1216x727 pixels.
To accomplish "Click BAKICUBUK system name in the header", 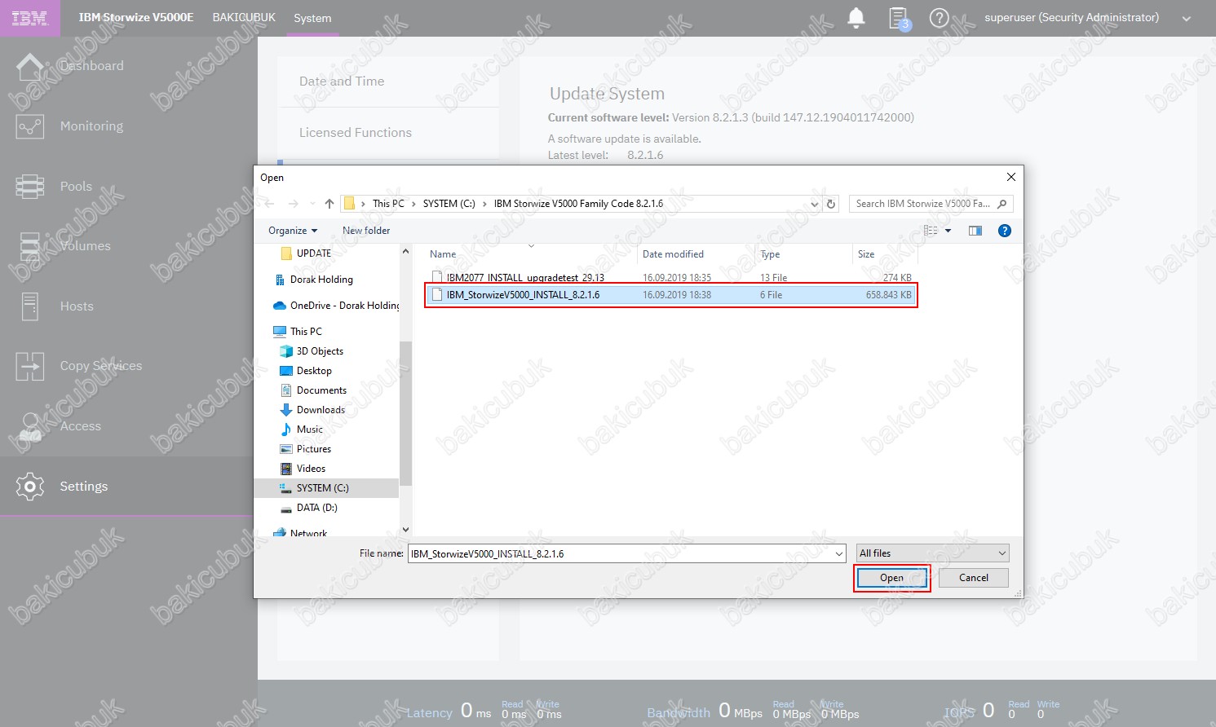I will 244,17.
